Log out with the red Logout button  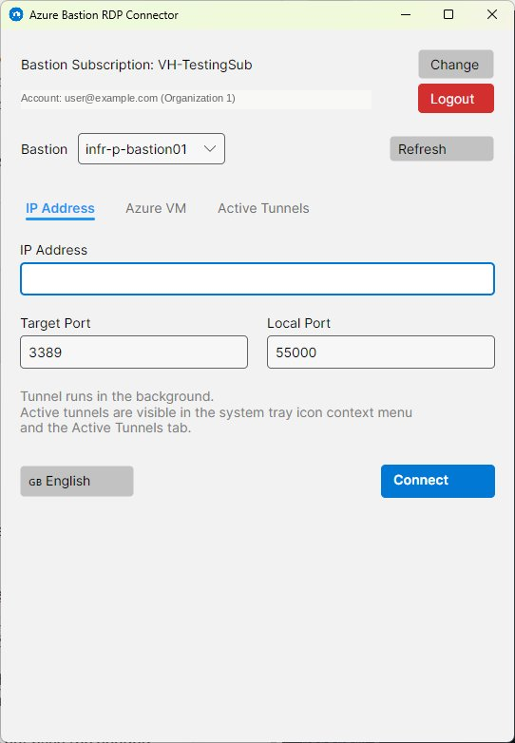[x=456, y=99]
